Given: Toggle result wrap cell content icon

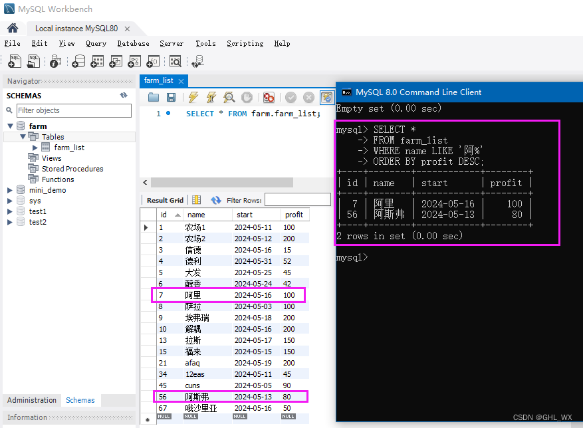Looking at the screenshot, I should (x=196, y=200).
